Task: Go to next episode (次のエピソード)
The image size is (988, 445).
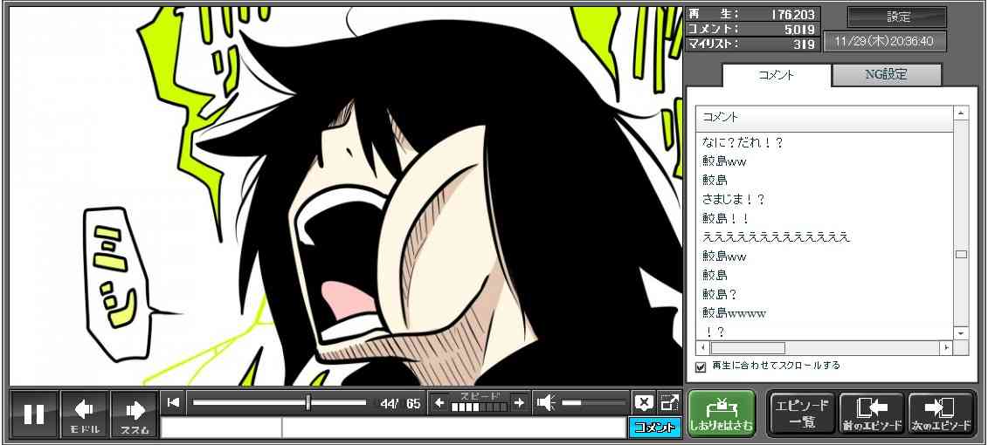Action: (941, 414)
